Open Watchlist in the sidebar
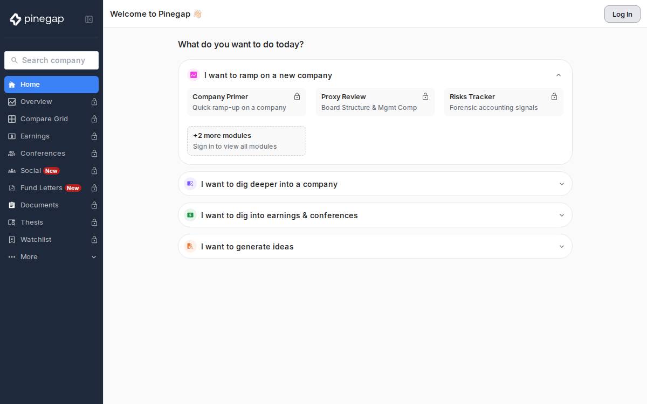The image size is (647, 404). click(51, 240)
